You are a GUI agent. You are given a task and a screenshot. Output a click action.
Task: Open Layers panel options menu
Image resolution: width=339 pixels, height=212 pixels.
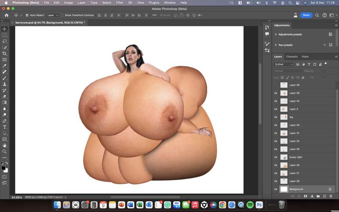(336, 56)
